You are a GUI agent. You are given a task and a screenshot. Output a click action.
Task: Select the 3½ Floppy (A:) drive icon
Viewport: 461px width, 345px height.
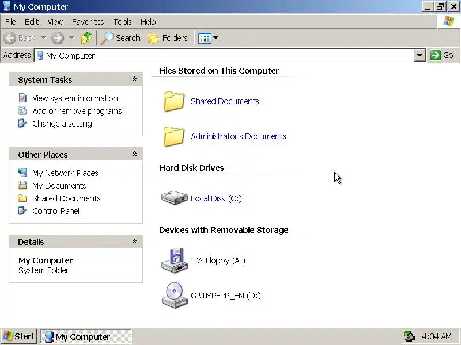click(x=175, y=260)
